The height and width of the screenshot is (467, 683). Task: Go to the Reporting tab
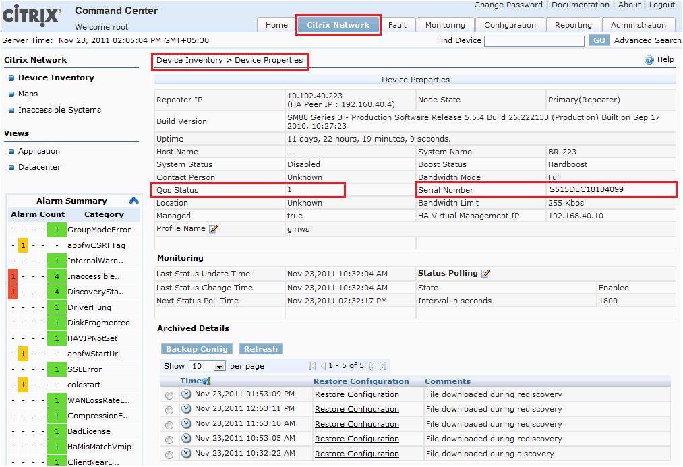pyautogui.click(x=573, y=25)
